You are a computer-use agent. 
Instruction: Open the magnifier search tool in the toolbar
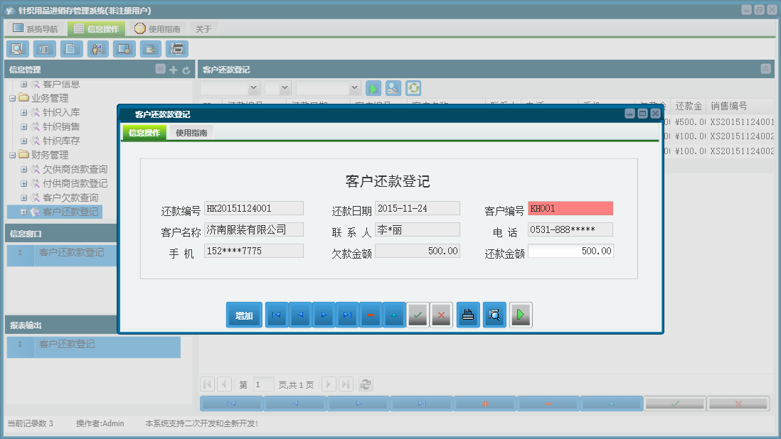17,48
